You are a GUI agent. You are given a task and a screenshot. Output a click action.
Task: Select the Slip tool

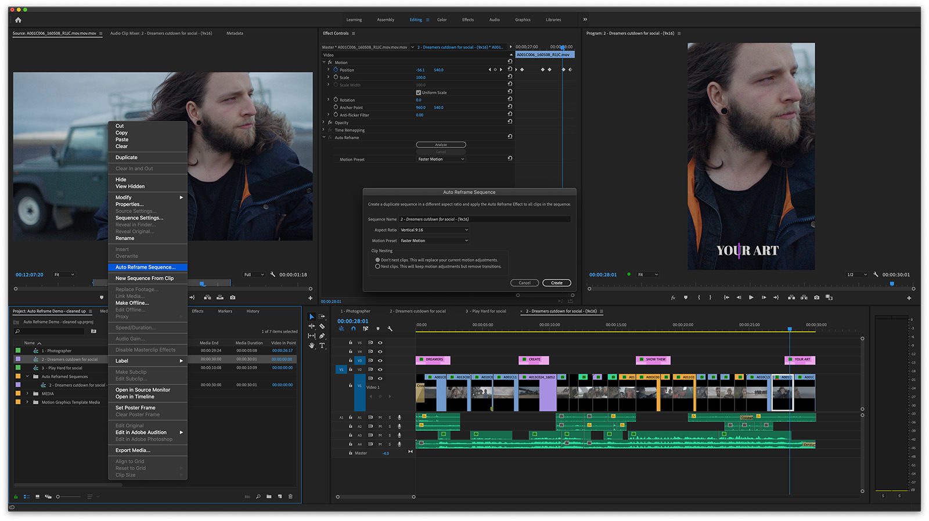pos(312,336)
